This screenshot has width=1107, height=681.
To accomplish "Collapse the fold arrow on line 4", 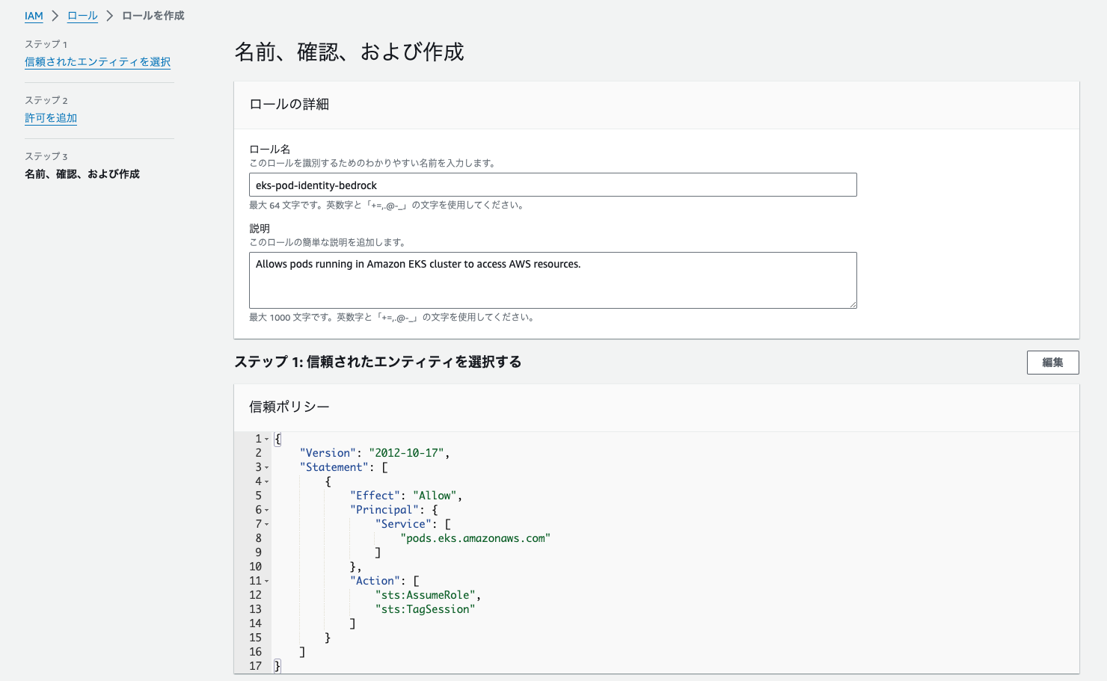I will pyautogui.click(x=267, y=482).
